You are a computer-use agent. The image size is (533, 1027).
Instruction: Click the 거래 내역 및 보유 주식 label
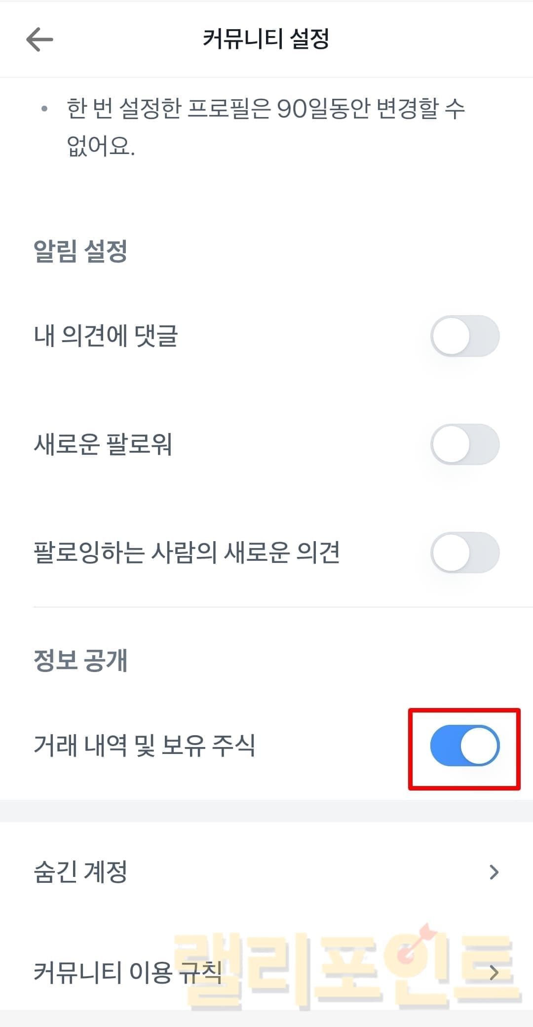[x=144, y=746]
